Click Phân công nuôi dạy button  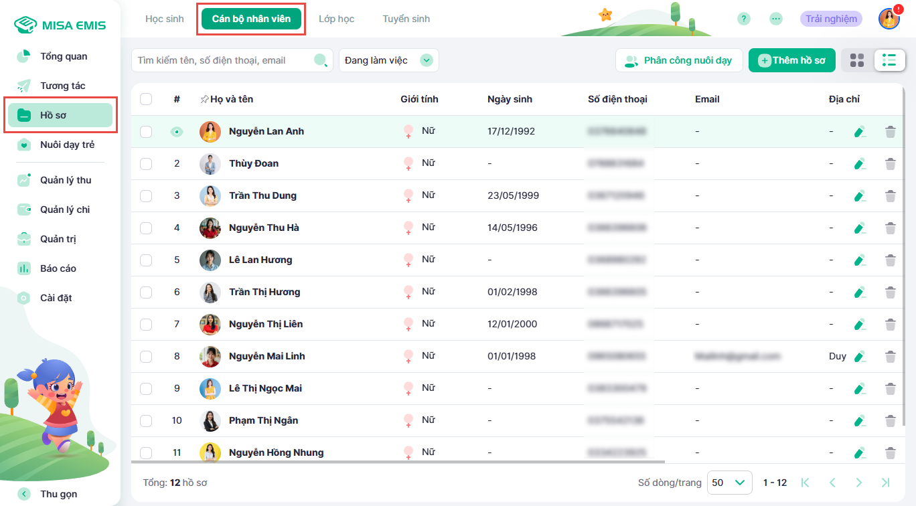tap(679, 60)
